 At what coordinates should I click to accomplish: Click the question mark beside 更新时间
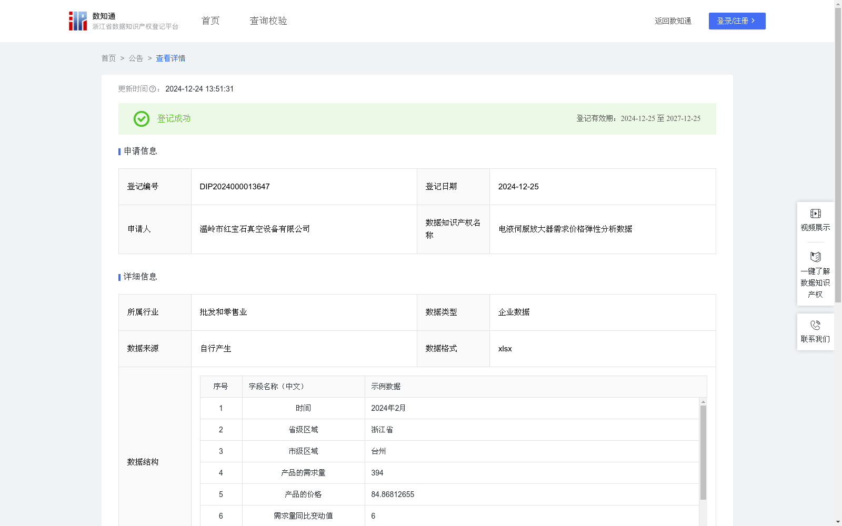click(x=153, y=89)
